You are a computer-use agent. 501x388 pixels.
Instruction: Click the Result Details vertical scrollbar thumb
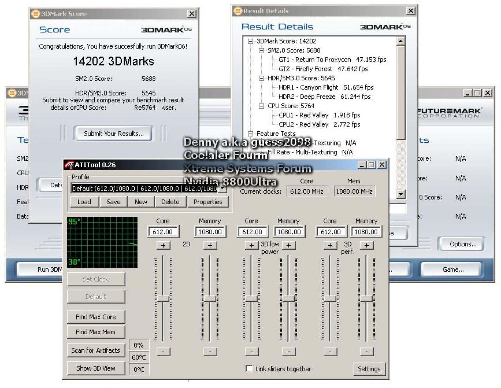click(401, 92)
